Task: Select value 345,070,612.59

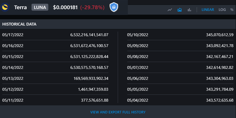Action: click(220, 35)
